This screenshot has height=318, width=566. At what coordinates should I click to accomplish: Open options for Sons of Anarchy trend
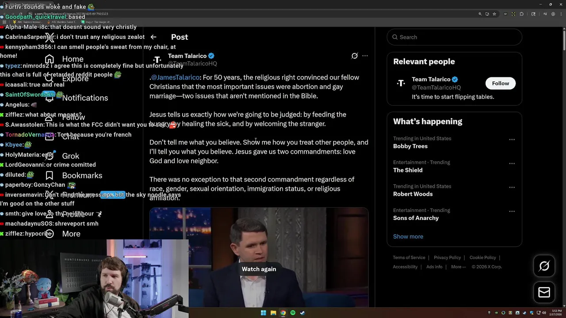[512, 211]
